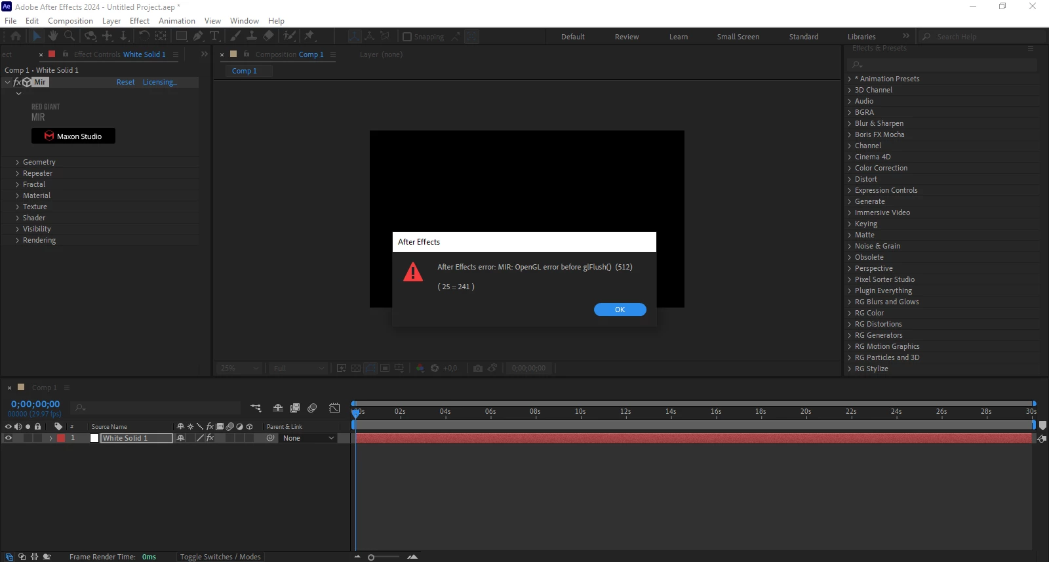Image resolution: width=1049 pixels, height=562 pixels.
Task: Select the Pan Behind anchor point tool
Action: pos(161,36)
